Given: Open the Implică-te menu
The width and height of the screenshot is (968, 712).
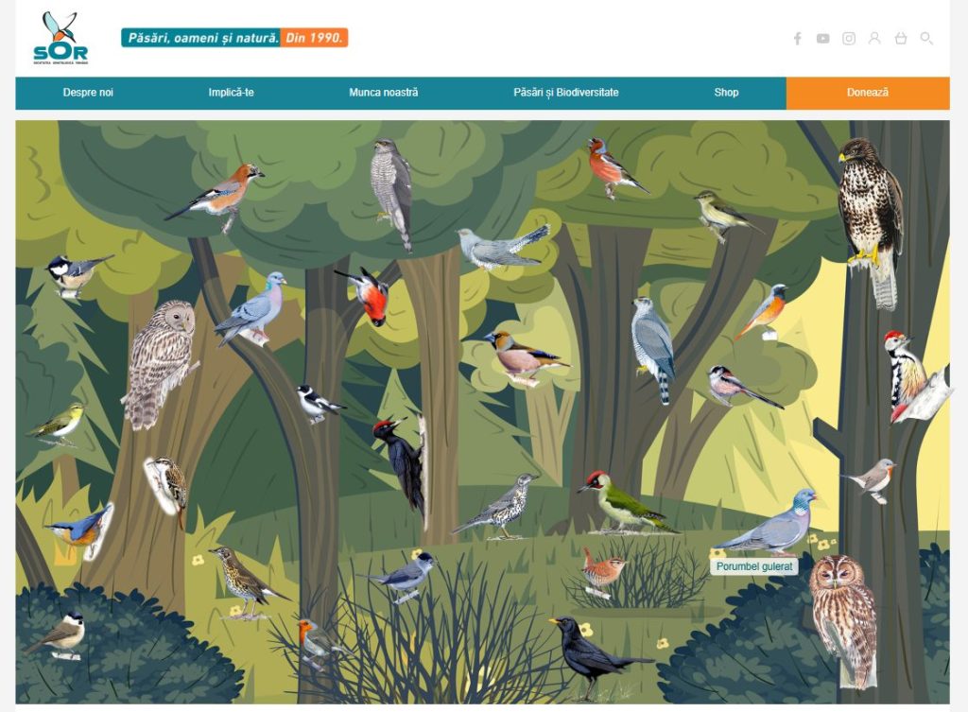Looking at the screenshot, I should [231, 93].
